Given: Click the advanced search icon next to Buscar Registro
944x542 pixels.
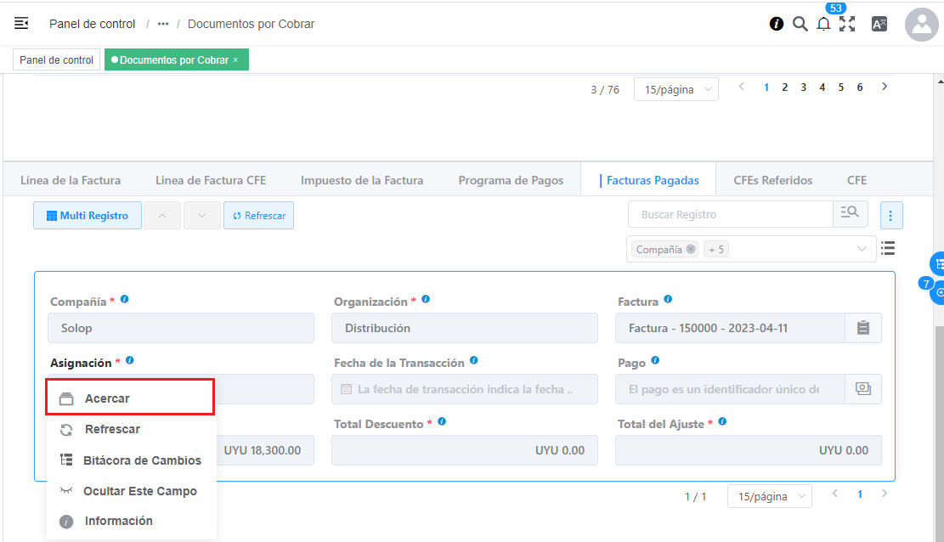Looking at the screenshot, I should [x=850, y=214].
